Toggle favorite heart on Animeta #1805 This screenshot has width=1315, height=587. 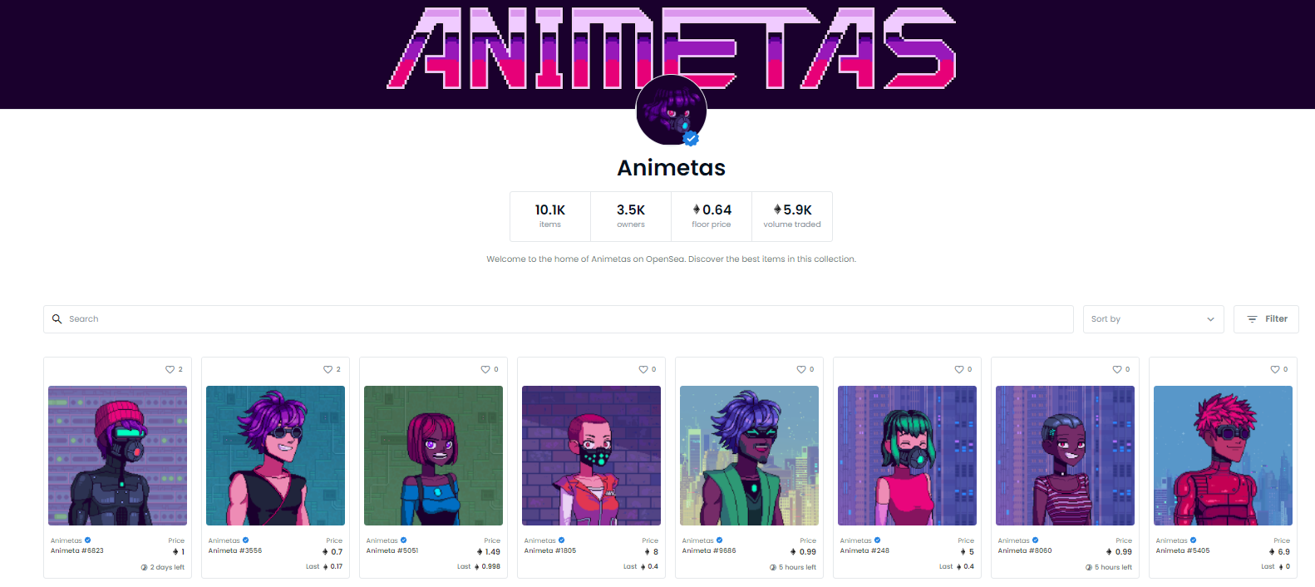coord(643,369)
